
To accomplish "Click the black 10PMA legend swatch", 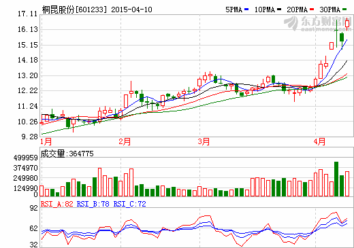I will pos(279,10).
